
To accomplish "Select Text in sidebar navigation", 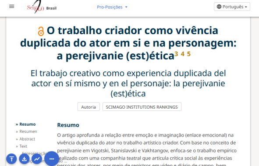I will click(23, 146).
